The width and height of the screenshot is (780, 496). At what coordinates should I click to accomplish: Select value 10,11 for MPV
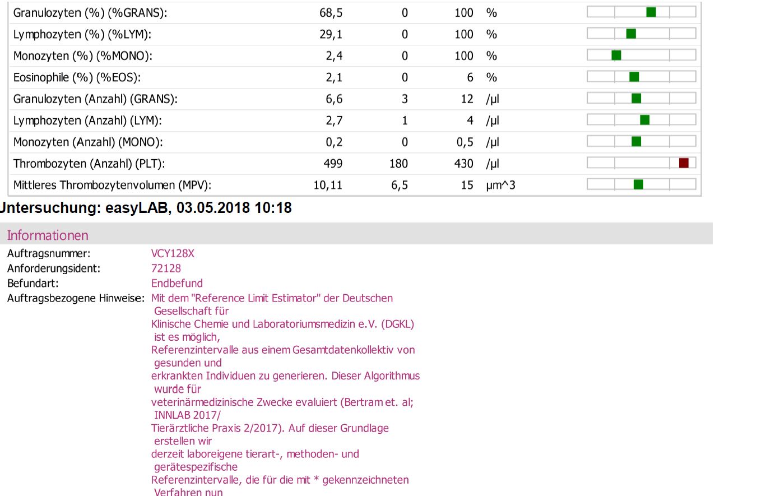click(328, 186)
